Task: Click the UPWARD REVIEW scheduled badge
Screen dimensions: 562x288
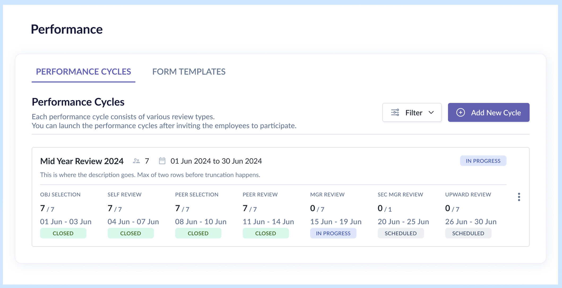Action: [468, 233]
